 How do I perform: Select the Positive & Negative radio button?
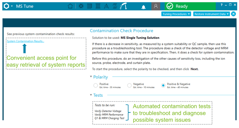163,86
